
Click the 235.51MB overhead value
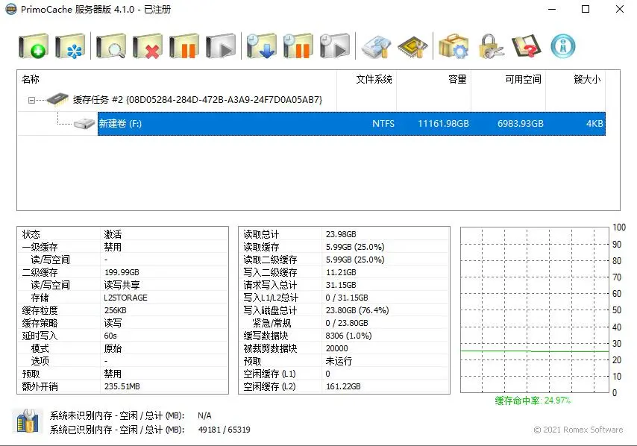tap(122, 386)
